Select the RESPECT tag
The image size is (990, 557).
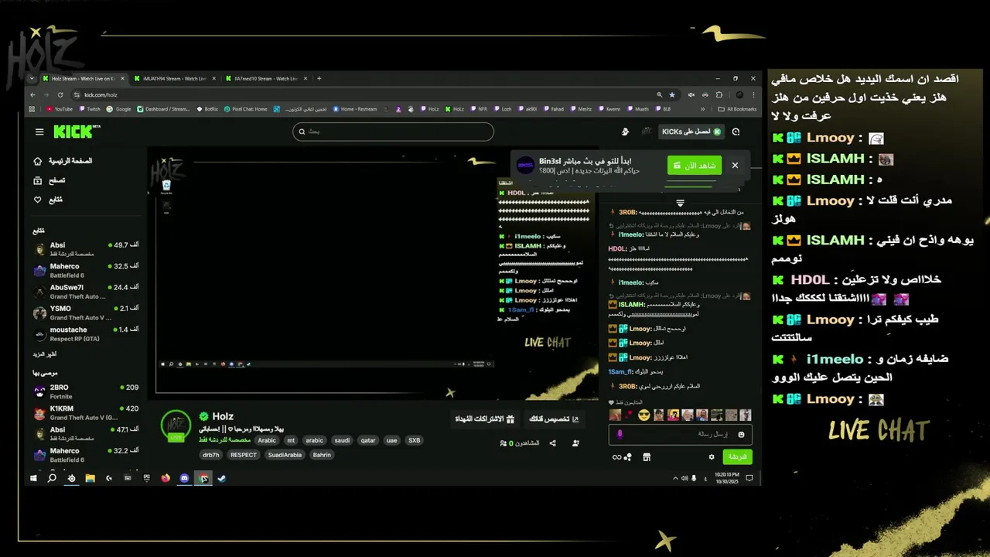tap(243, 455)
